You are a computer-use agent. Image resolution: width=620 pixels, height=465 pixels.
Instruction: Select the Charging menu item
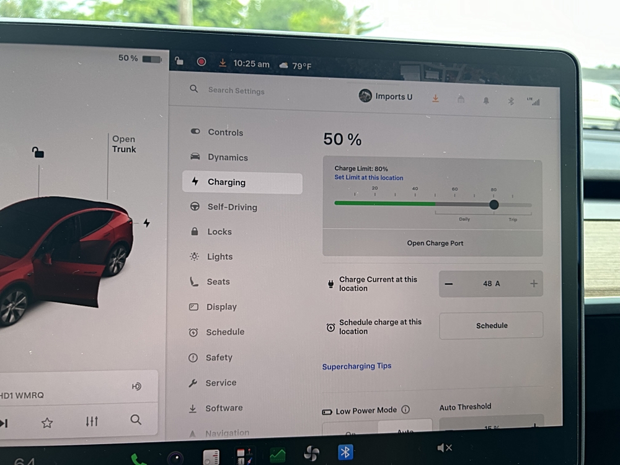[242, 182]
